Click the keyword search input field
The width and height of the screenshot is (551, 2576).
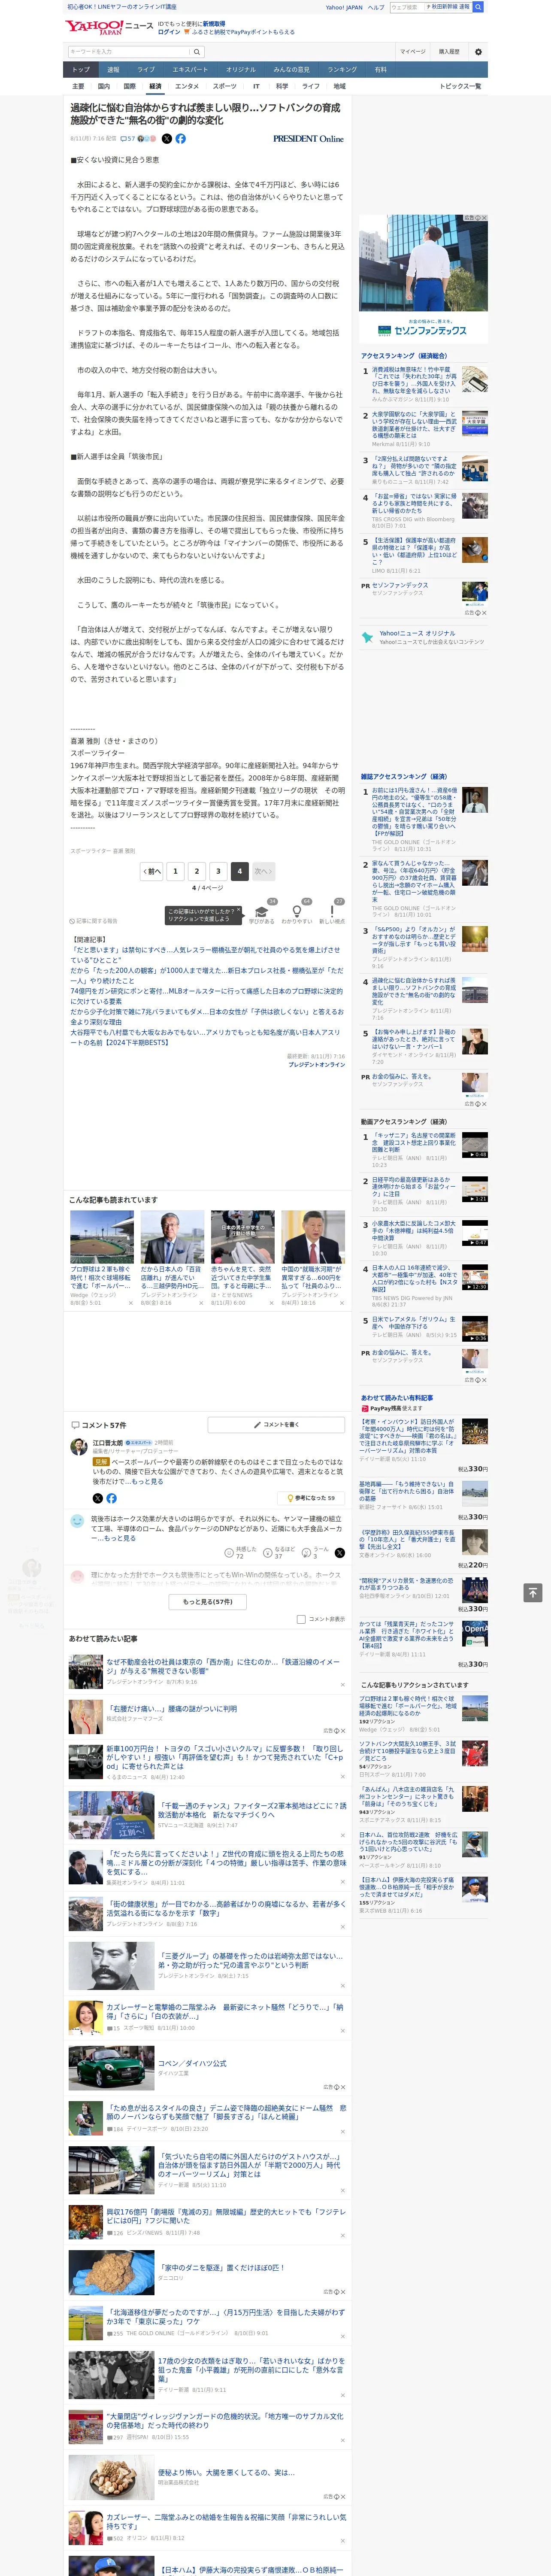click(129, 51)
